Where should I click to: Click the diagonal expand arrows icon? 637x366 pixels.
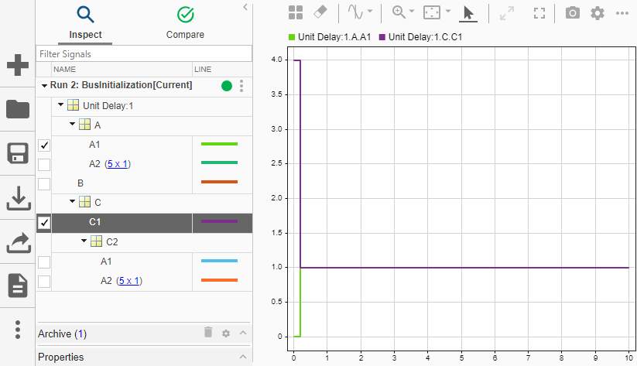click(x=507, y=13)
